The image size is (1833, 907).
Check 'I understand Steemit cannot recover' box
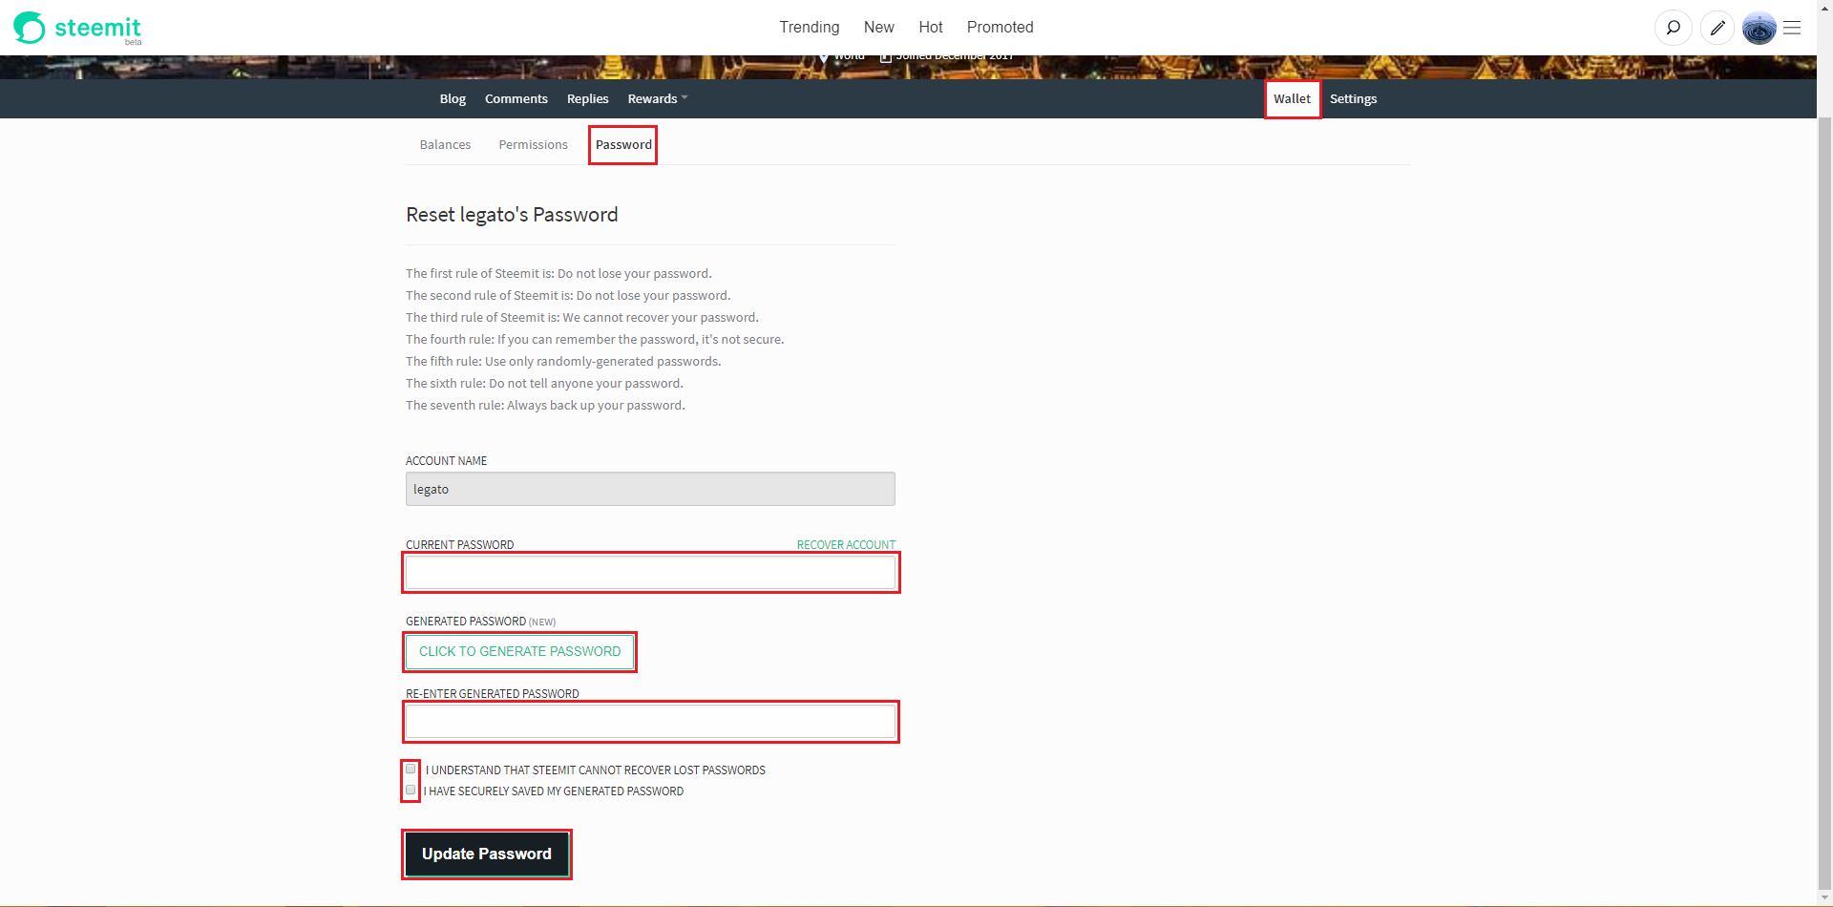click(411, 769)
